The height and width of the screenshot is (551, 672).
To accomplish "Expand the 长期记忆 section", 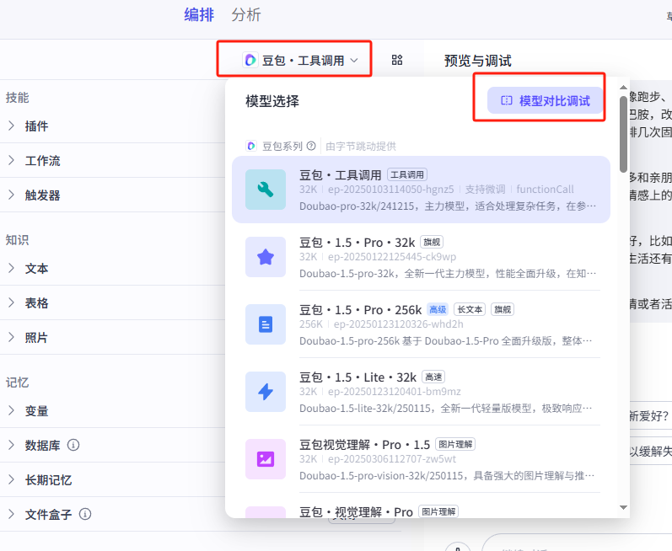I will (x=12, y=480).
